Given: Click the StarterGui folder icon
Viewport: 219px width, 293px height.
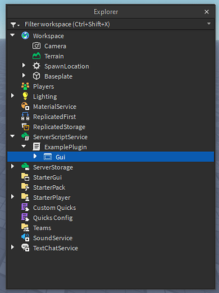Looking at the screenshot, I should 25,177.
